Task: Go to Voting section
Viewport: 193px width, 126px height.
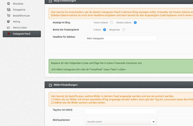Action: 17,22
